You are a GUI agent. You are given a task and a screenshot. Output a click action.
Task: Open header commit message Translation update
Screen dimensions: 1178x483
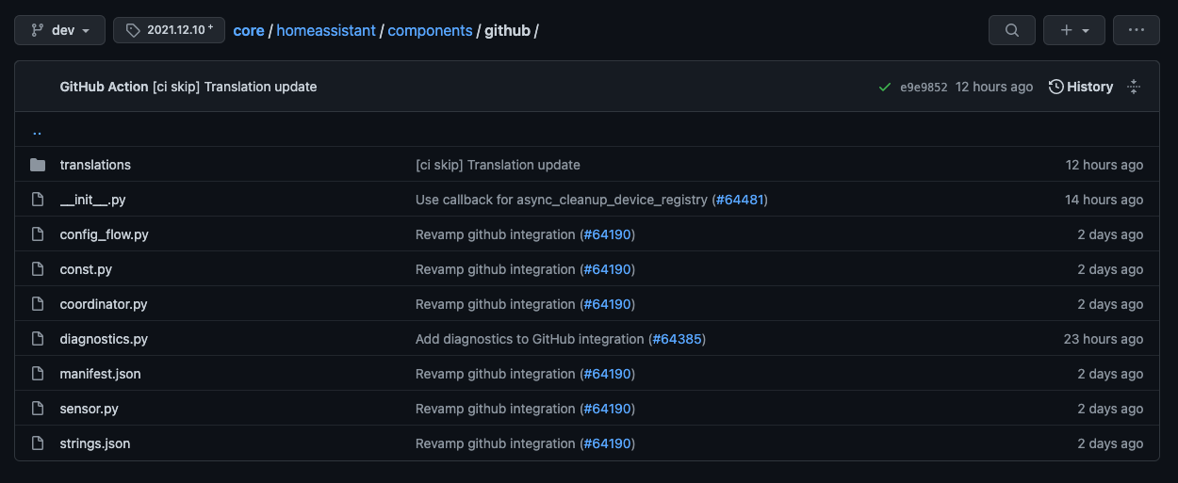(235, 87)
